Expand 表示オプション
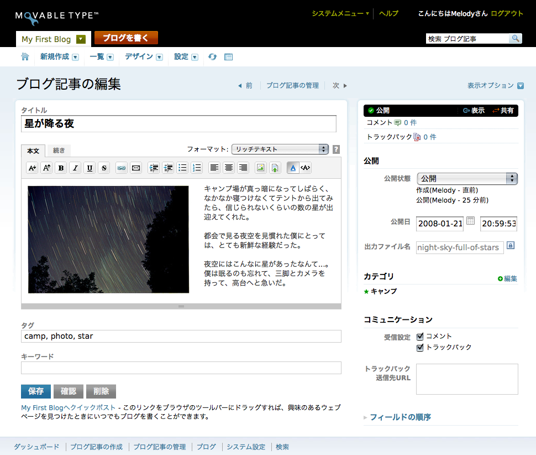This screenshot has width=536, height=455. point(495,86)
